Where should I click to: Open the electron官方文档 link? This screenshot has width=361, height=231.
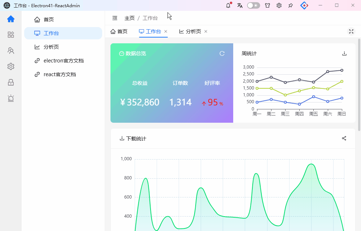coord(63,61)
